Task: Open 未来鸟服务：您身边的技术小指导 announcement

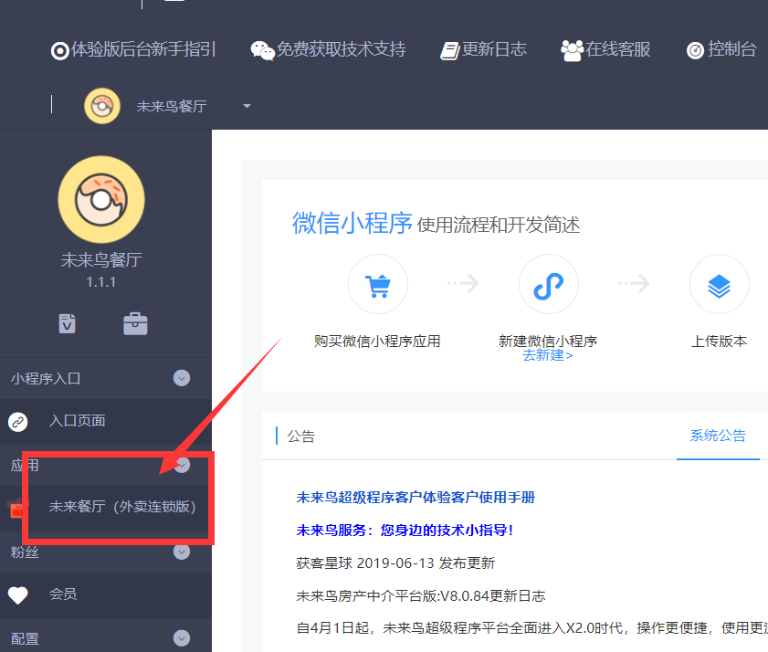Action: point(405,530)
